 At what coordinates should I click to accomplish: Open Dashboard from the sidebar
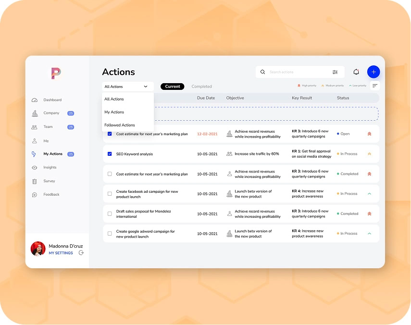[52, 100]
